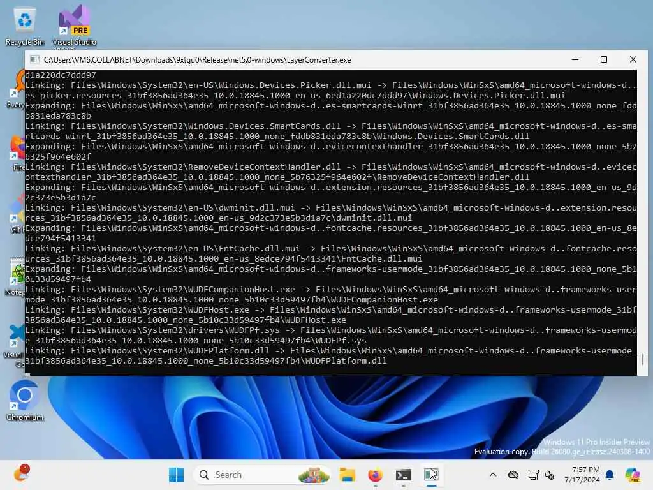Viewport: 653px width, 490px height.
Task: Open the clock showing 7:57 PM
Action: (x=582, y=475)
